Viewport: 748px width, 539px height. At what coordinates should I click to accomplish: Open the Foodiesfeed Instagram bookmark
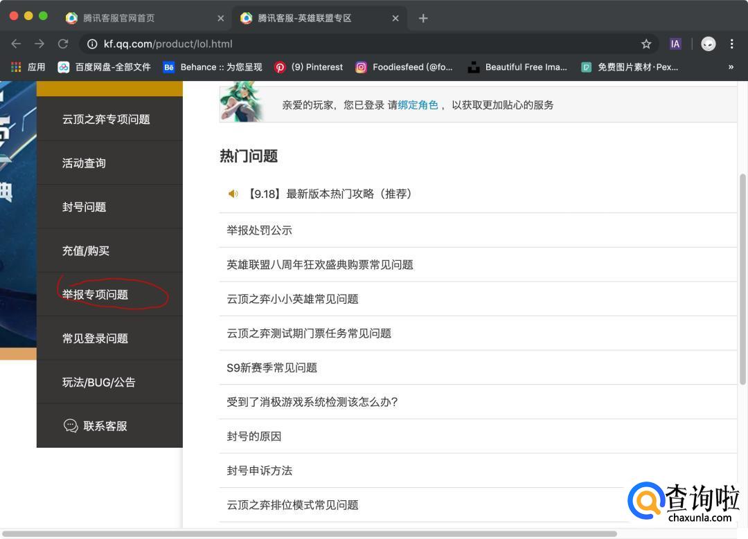(404, 67)
